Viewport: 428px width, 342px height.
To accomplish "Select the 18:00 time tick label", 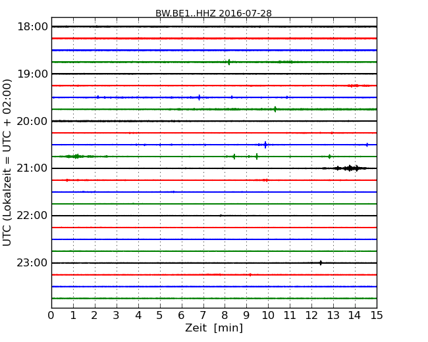I will click(32, 27).
